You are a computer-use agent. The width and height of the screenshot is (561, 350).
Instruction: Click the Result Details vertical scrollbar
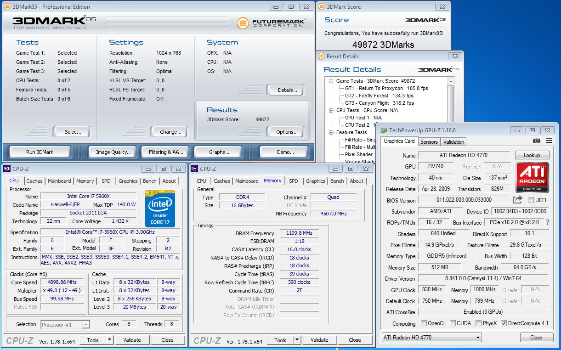coord(451,120)
